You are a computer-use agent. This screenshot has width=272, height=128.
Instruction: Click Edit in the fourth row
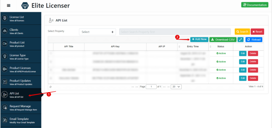click(x=243, y=78)
